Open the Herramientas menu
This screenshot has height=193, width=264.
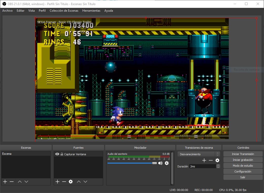pyautogui.click(x=91, y=11)
